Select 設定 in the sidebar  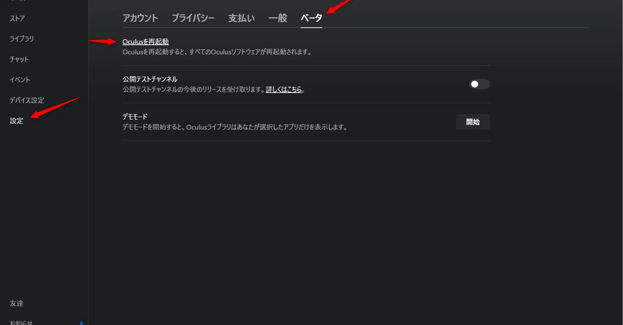pos(17,121)
